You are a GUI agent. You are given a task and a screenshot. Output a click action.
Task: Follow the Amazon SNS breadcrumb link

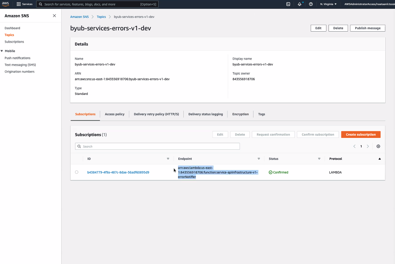[x=79, y=17]
